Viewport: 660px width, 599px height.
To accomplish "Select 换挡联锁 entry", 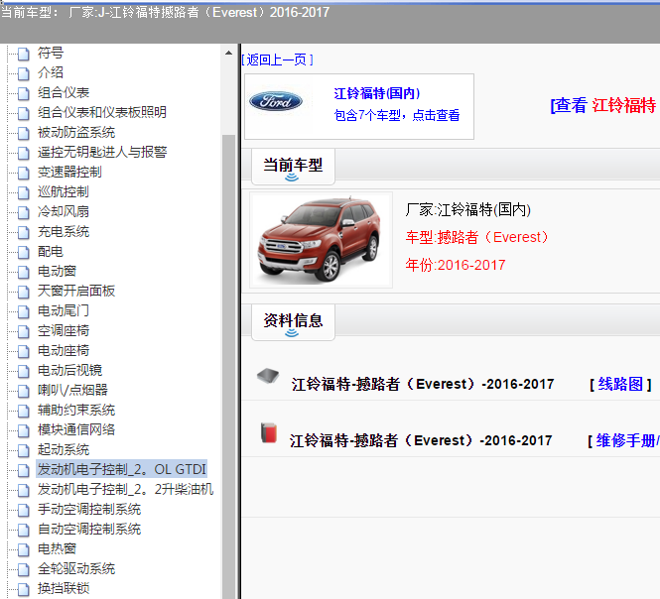I will tap(64, 588).
